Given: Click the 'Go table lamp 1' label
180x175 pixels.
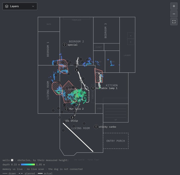Looking at the screenshot, I should (107, 88).
